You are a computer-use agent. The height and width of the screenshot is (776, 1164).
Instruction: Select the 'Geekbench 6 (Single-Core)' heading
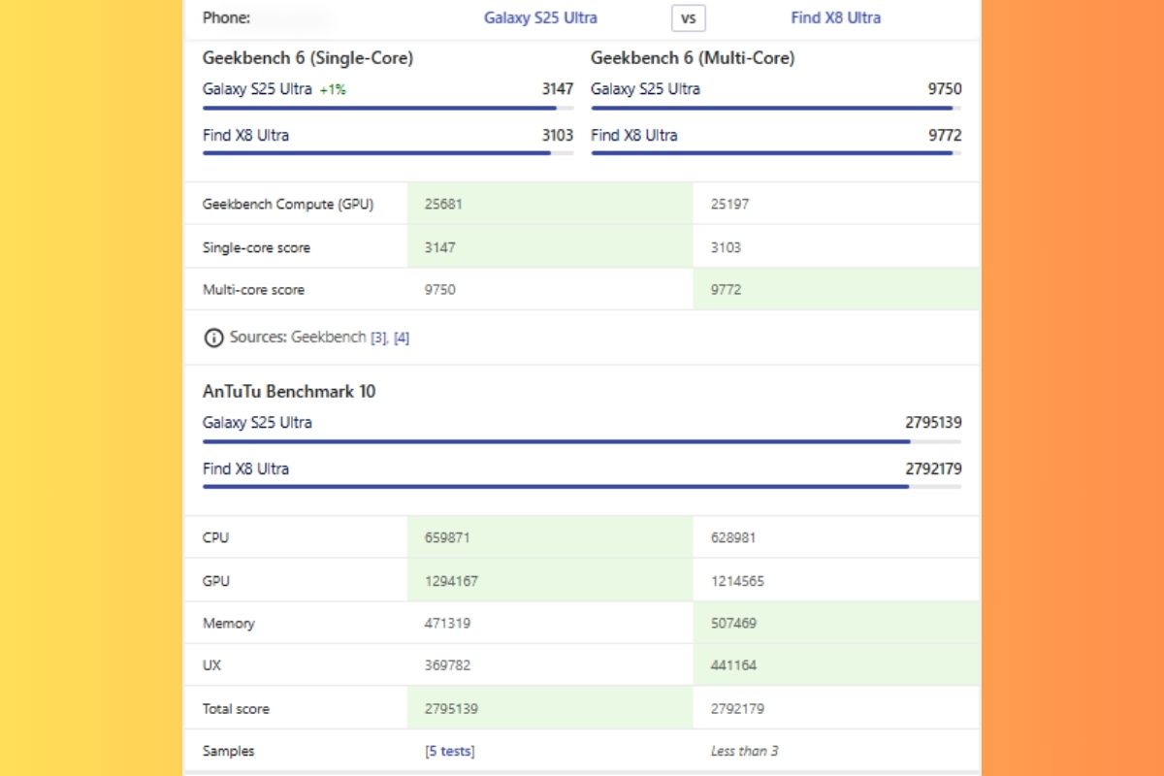307,58
